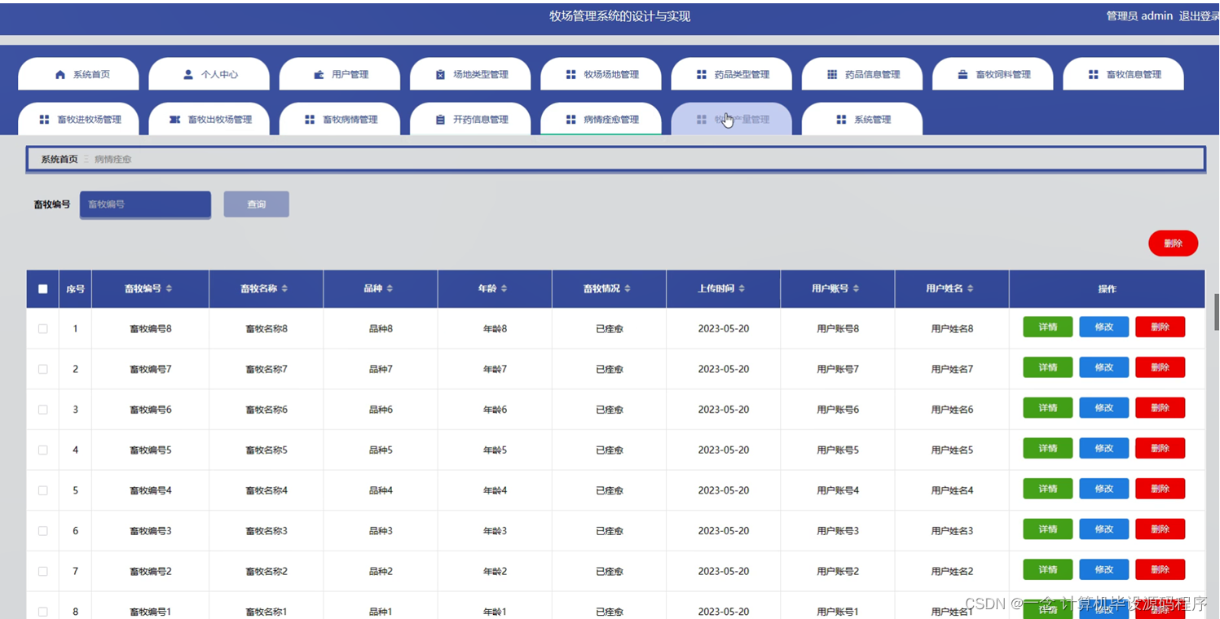This screenshot has width=1220, height=619.
Task: Click the cell 品种3
Action: [x=381, y=531]
